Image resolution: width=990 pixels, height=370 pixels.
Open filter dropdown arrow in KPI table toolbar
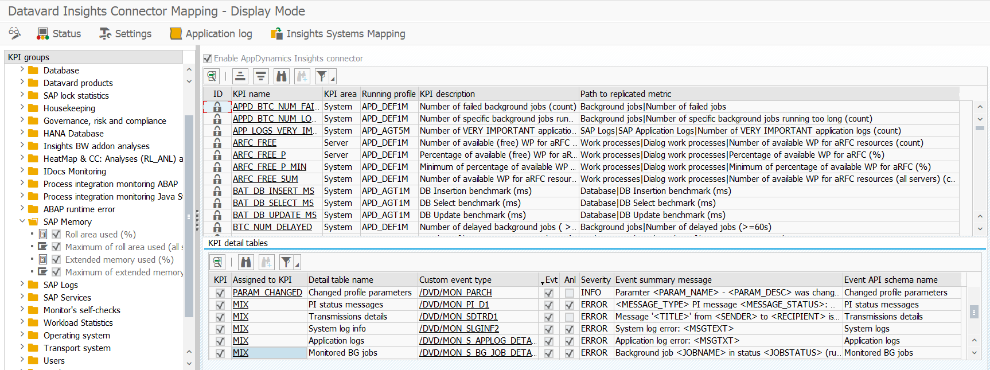pyautogui.click(x=333, y=77)
